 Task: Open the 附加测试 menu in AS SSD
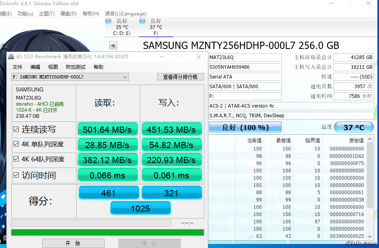76,67
